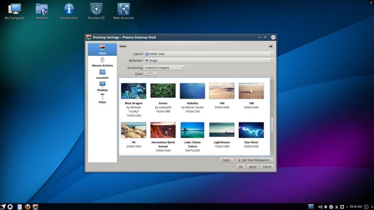Image resolution: width=374 pixels, height=210 pixels.
Task: Select the Star River wallpaper thumbnail
Action: [x=251, y=130]
